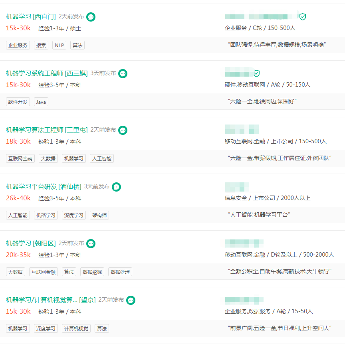The height and width of the screenshot is (344, 345).
Task: Click chat icon beside 机器学习 [西直门] listing
Action: 91,17
